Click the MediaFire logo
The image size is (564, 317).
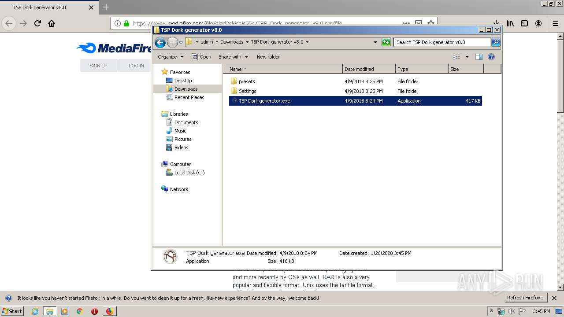click(x=114, y=48)
